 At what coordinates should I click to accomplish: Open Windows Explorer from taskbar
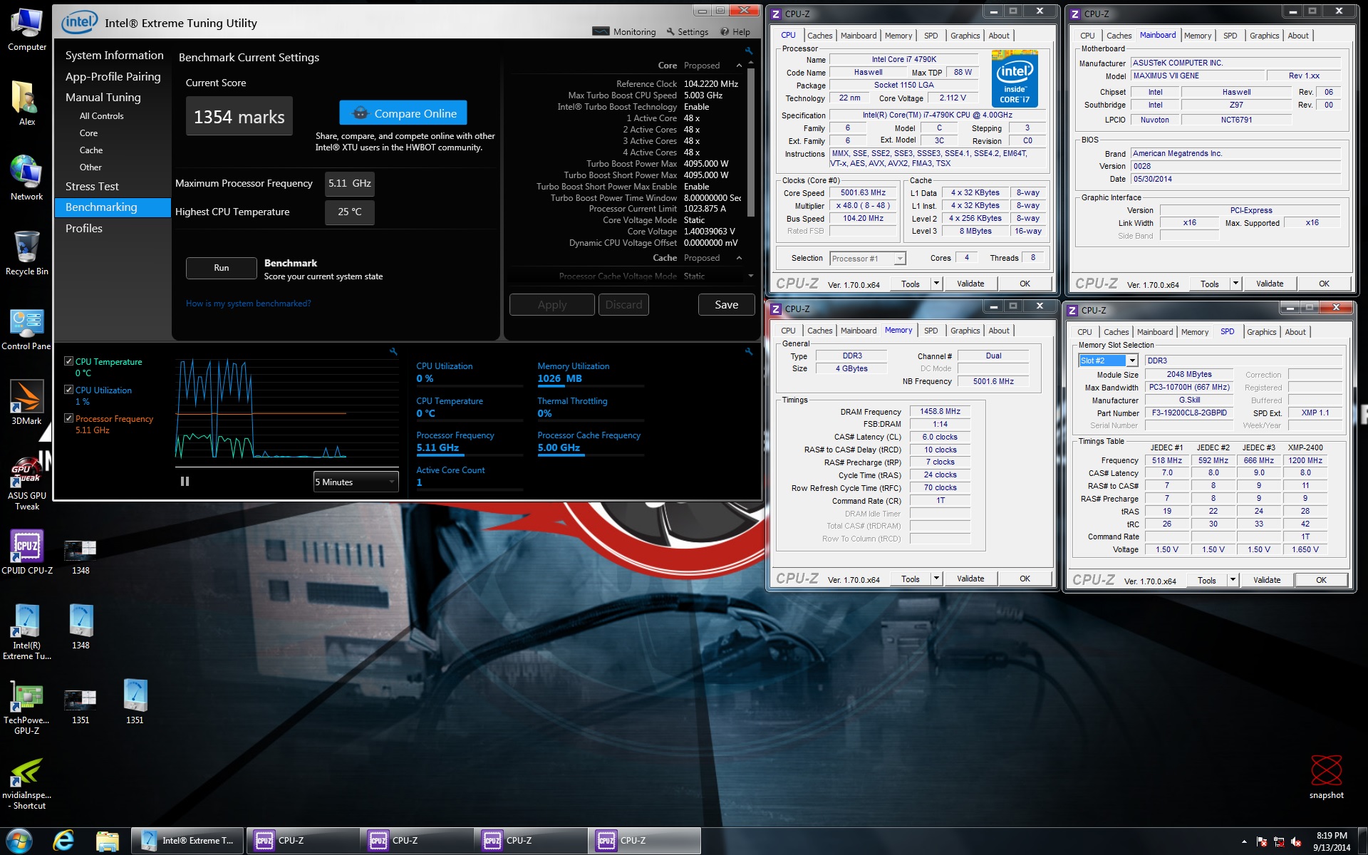point(107,841)
